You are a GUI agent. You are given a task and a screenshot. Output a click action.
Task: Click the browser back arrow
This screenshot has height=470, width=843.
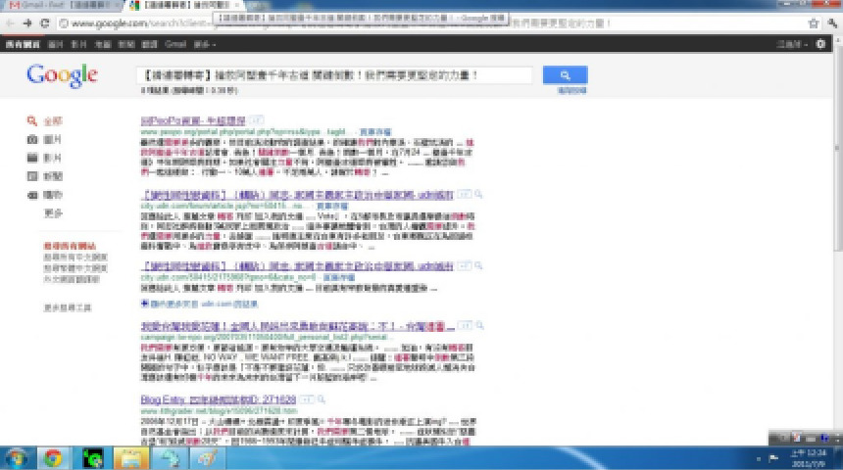tap(10, 23)
